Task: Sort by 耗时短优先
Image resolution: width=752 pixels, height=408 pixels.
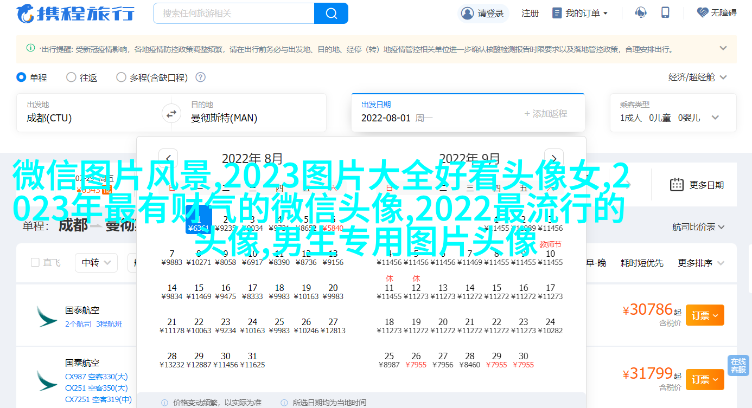Action: [642, 263]
